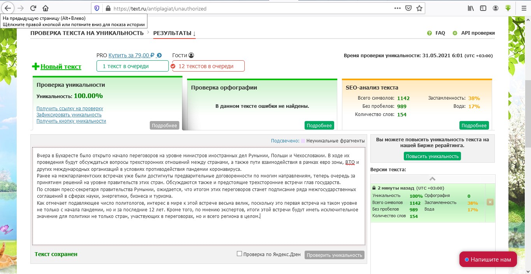Viewport: 531px width, 274px height.
Task: Click the Купить за 79,00 ₽ link
Action: point(131,55)
